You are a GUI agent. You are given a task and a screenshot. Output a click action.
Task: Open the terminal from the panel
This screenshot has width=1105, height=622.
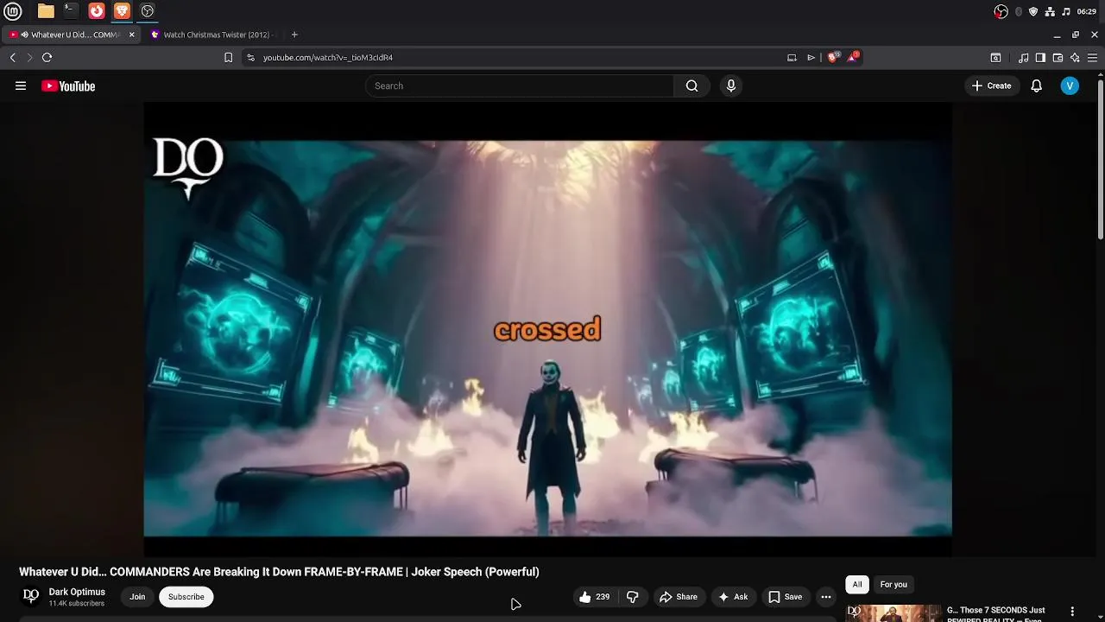click(x=71, y=11)
